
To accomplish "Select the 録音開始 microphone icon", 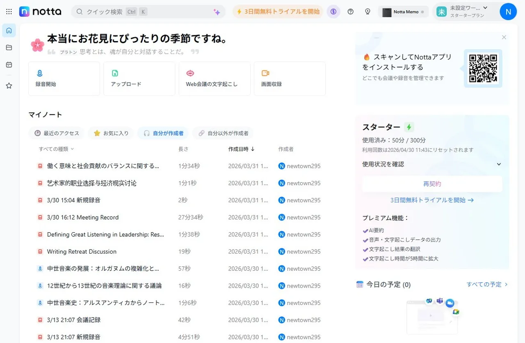I will pyautogui.click(x=40, y=73).
